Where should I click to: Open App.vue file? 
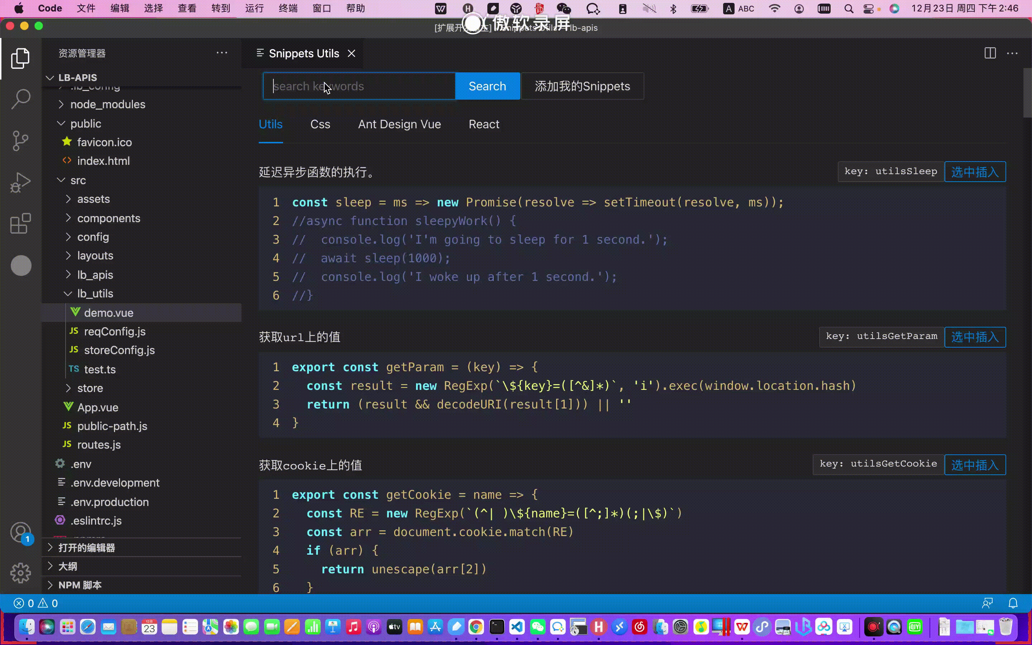(142, 407)
